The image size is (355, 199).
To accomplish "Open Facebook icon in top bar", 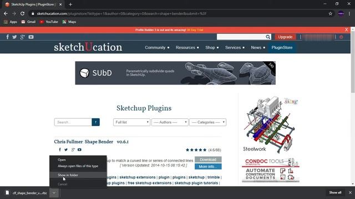I will point(7,37).
